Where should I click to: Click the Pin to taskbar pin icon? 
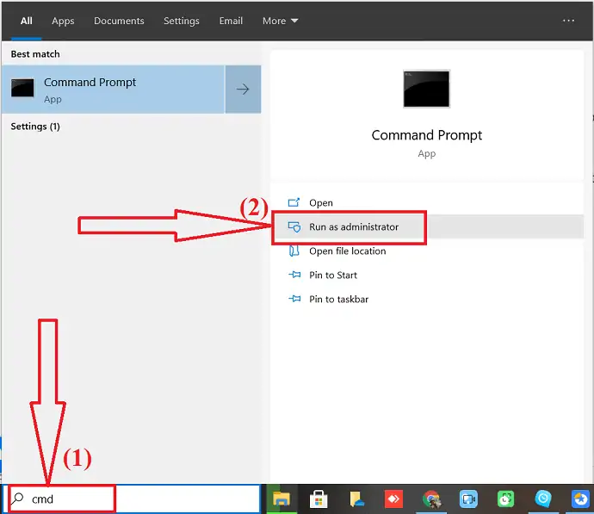coord(294,299)
